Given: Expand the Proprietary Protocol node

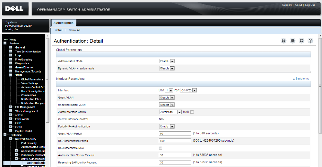Looking at the screenshot, I should (x=16, y=155).
